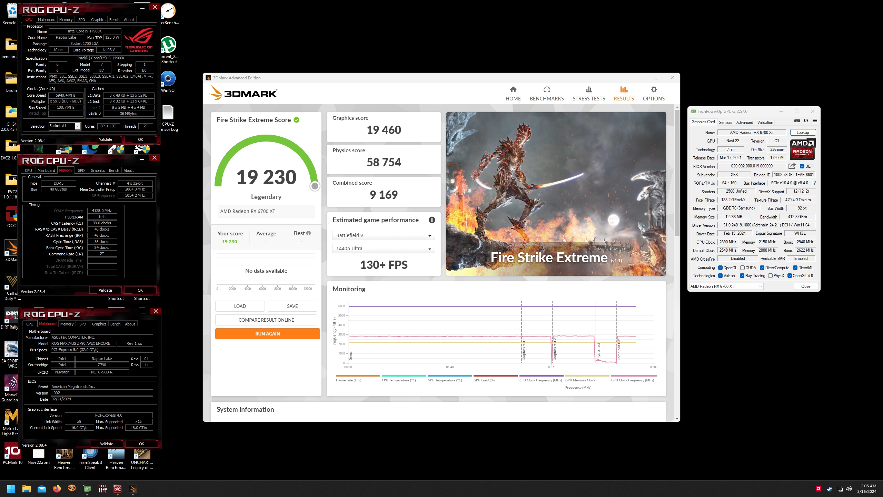Viewport: 883px width, 497px height.
Task: Open the WinISO desktop shortcut
Action: [168, 82]
